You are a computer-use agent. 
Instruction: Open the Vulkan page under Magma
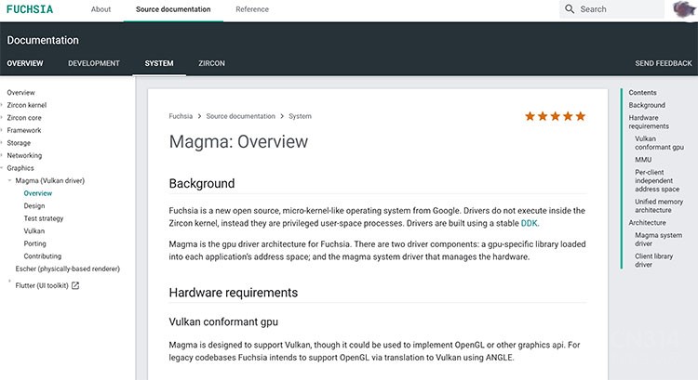(x=34, y=231)
